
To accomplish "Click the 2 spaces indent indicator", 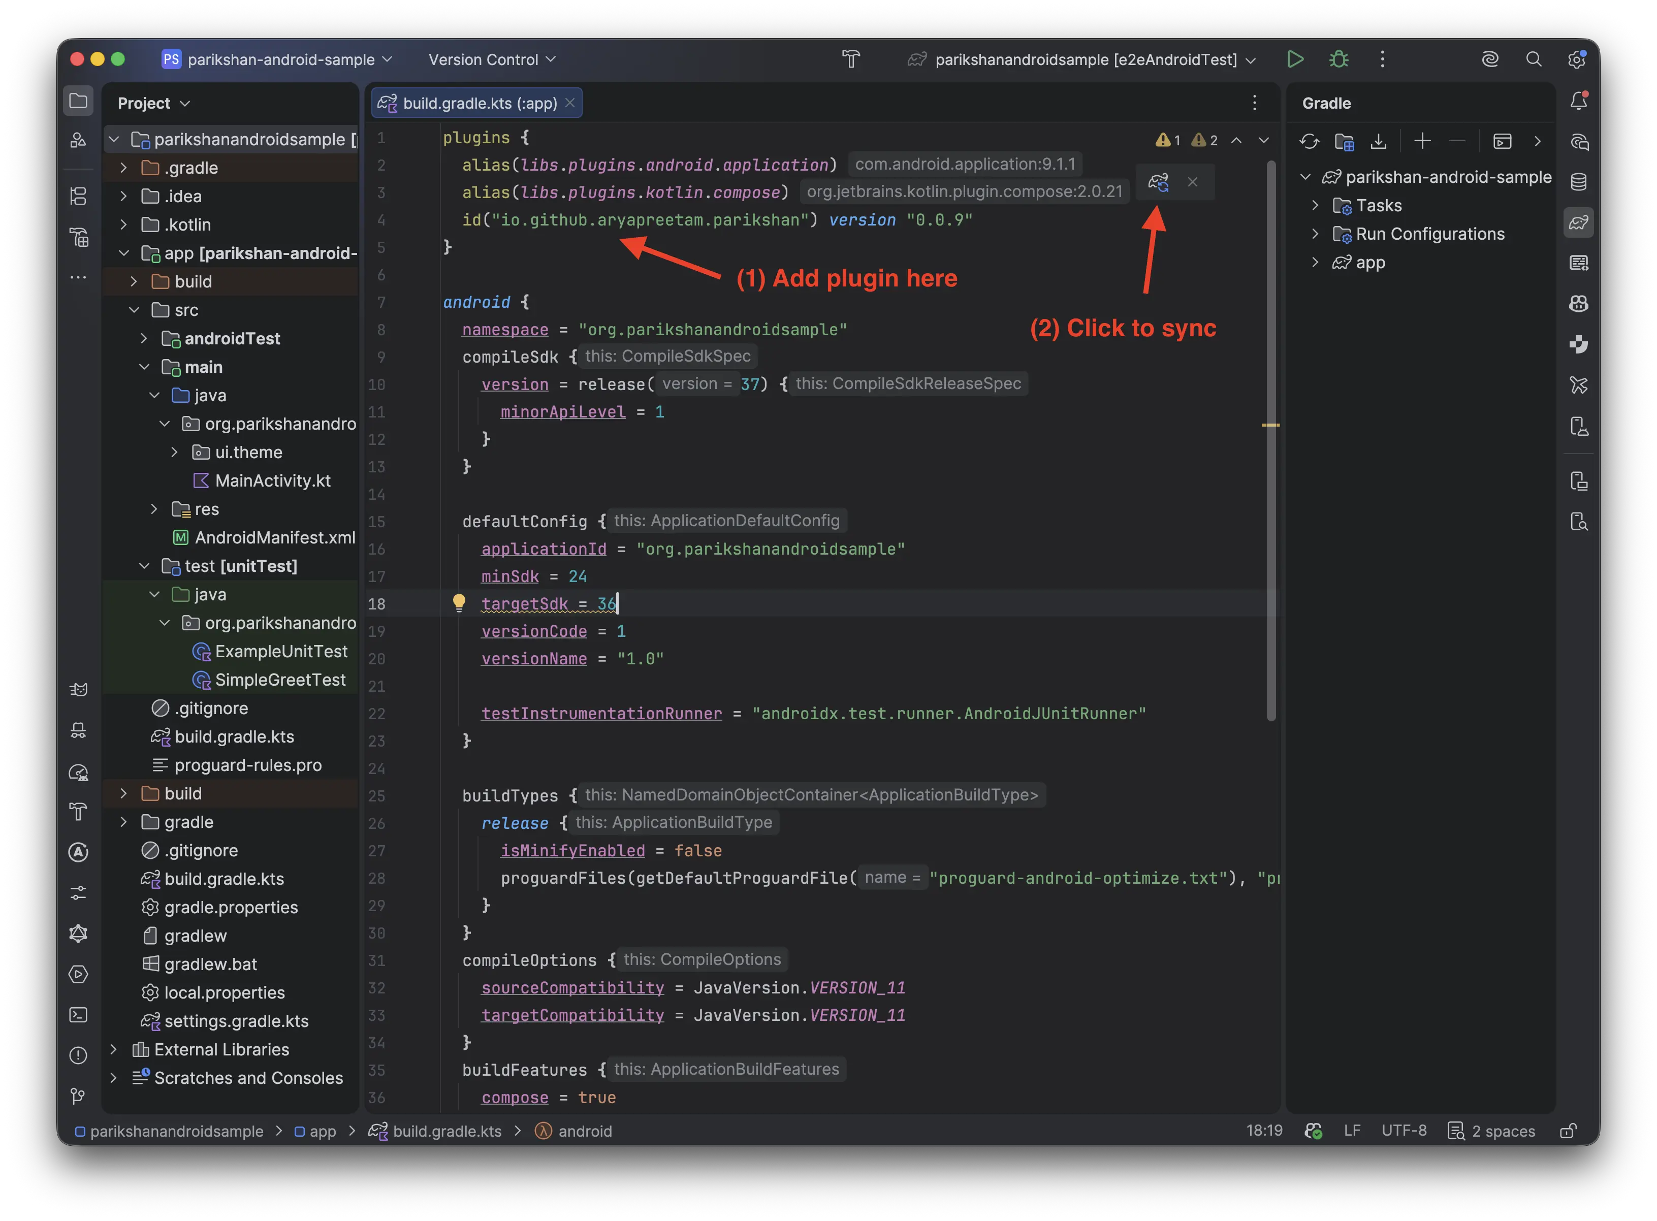I will [x=1491, y=1131].
